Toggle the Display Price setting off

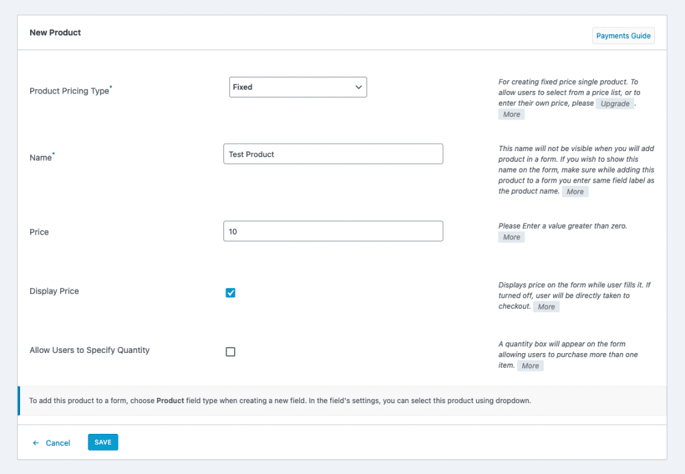pos(230,292)
